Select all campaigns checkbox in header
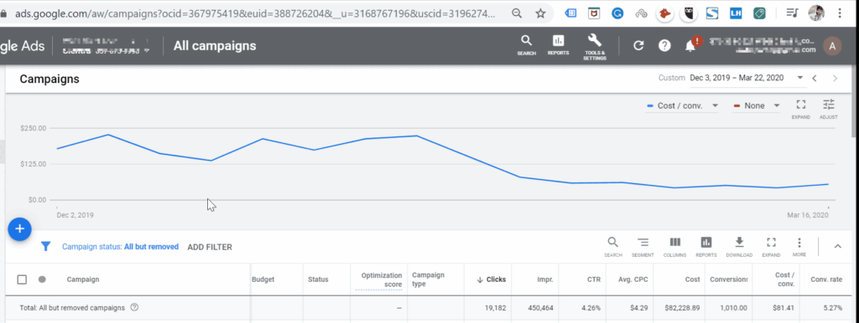This screenshot has width=859, height=323. coord(22,279)
